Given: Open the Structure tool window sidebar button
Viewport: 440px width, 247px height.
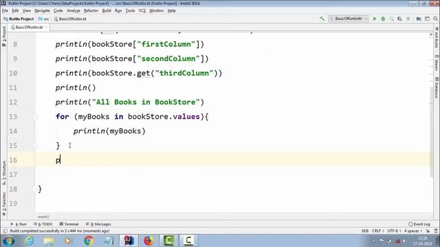Looking at the screenshot, I should point(4,172).
